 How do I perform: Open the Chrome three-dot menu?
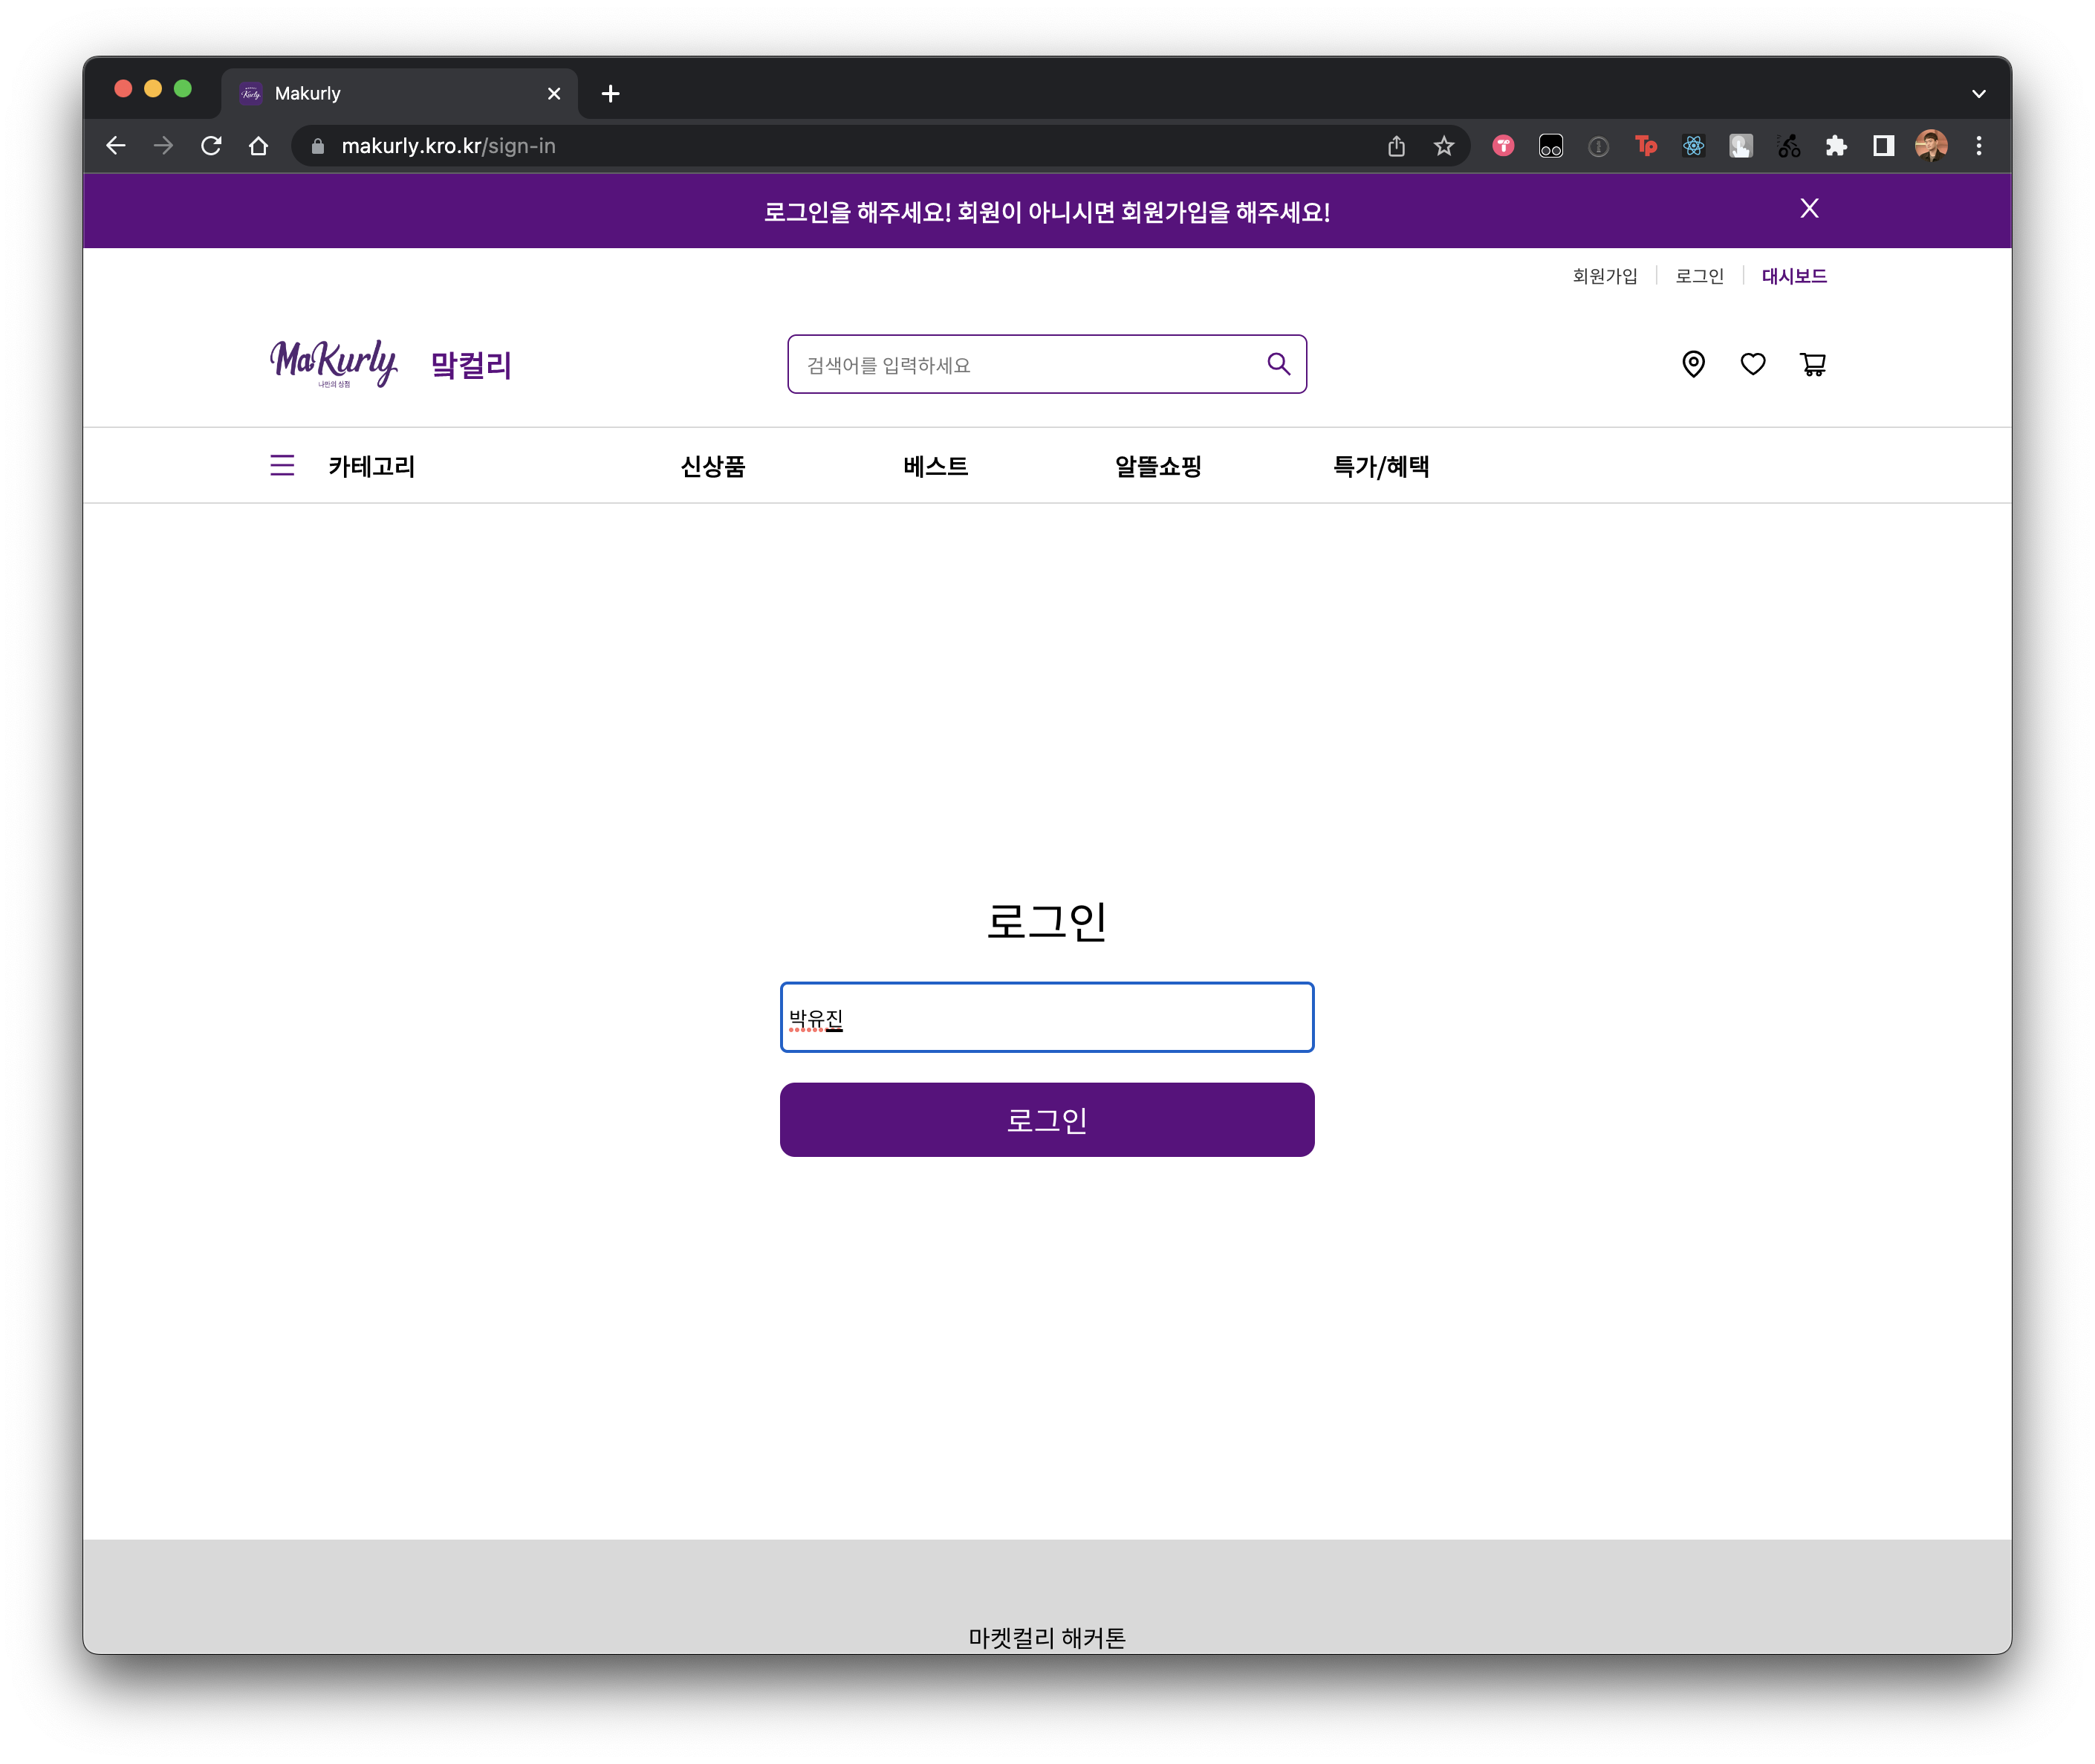point(1978,146)
